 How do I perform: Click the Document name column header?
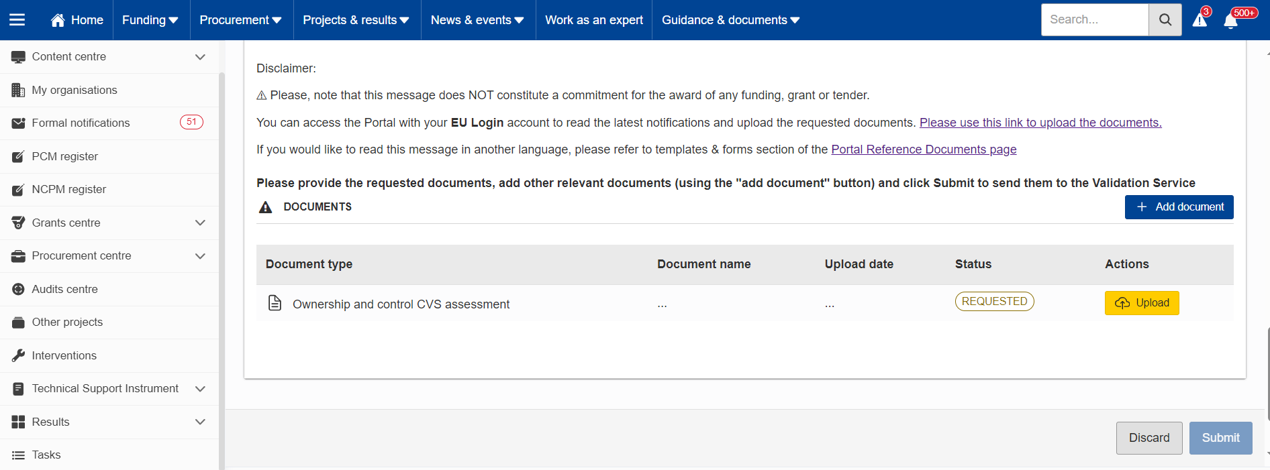coord(703,264)
